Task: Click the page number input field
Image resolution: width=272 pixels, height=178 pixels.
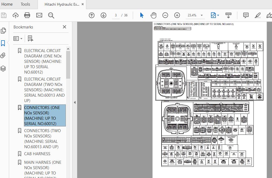Action: 116,15
